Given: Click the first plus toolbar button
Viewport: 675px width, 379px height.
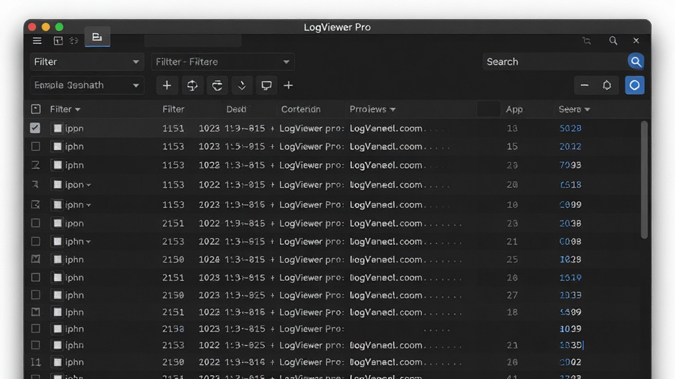Looking at the screenshot, I should click(x=167, y=85).
